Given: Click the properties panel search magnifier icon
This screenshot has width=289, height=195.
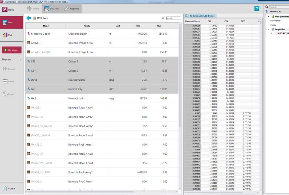Looking at the screenshot, I should (267, 7).
